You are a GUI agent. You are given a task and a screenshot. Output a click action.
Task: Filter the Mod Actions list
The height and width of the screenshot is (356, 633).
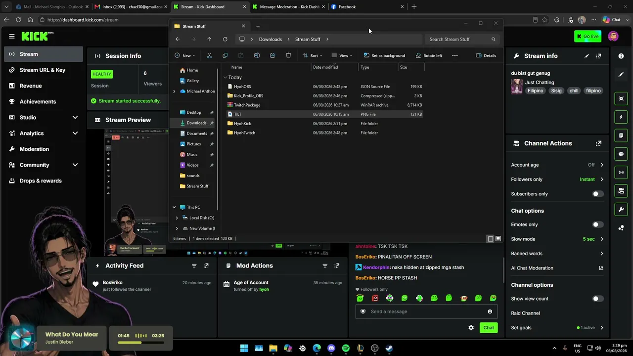[x=324, y=266]
